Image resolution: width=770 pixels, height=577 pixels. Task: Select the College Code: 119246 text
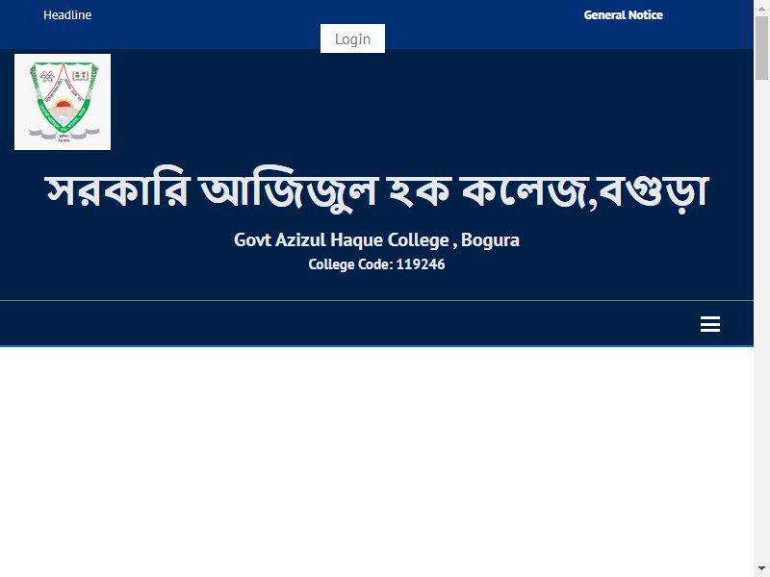tap(376, 264)
